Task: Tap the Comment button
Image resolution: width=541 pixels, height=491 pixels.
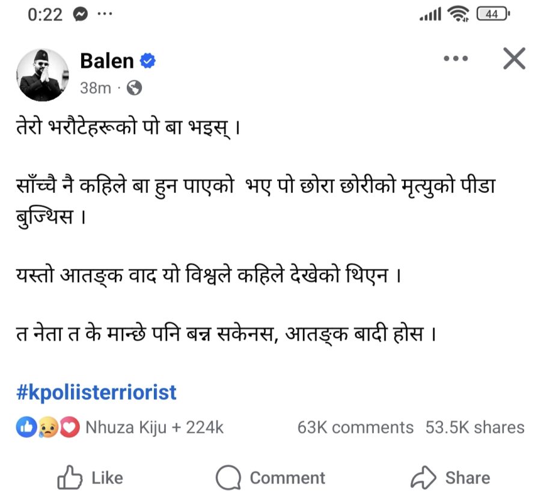Action: pos(270,478)
